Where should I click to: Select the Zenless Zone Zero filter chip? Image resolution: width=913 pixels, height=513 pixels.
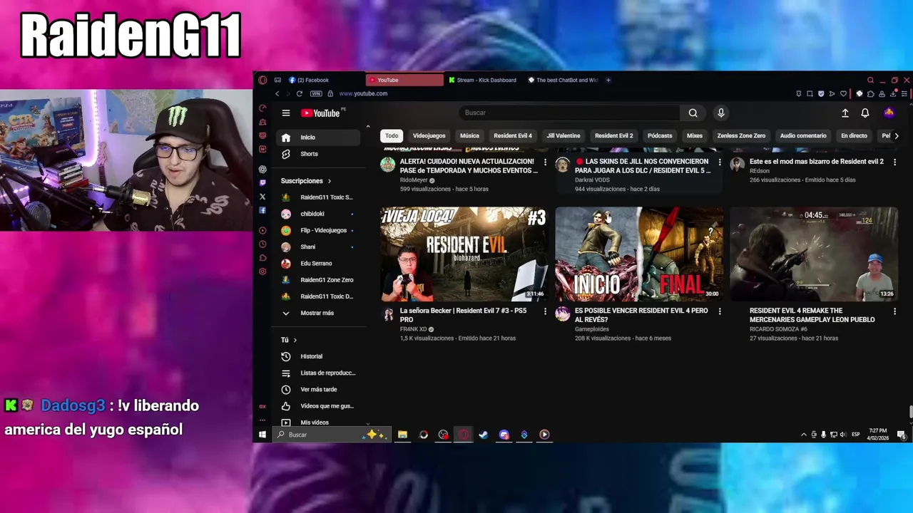[x=741, y=135]
